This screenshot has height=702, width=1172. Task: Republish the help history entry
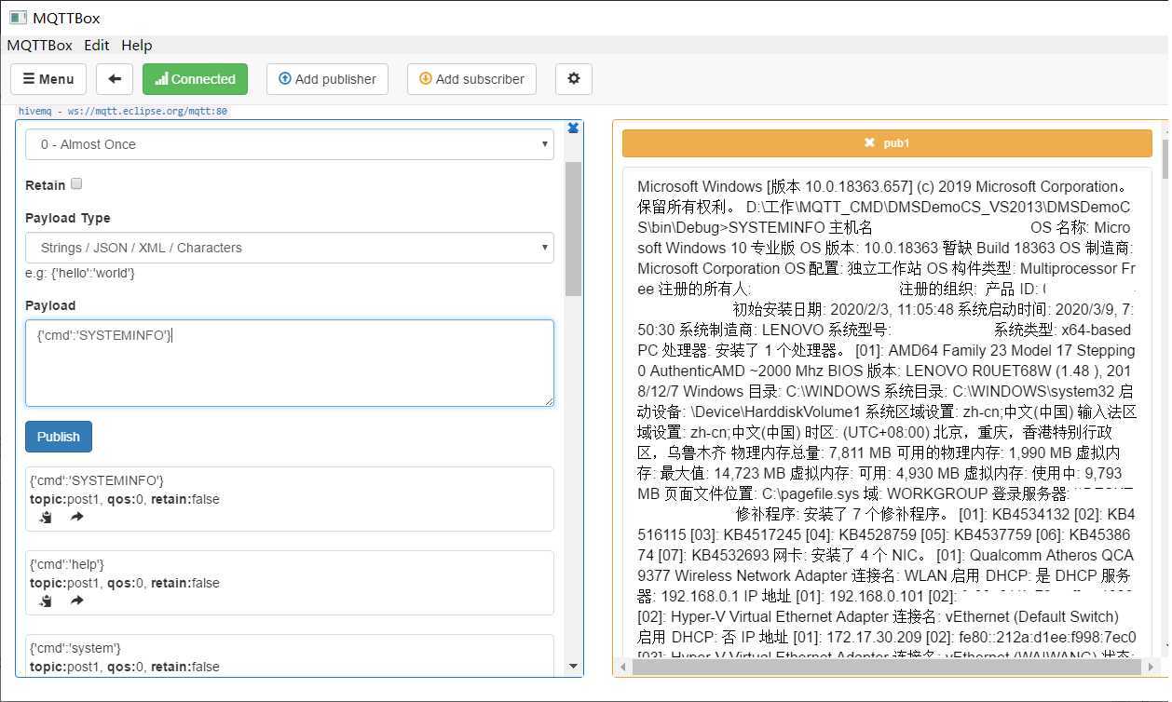click(x=76, y=601)
